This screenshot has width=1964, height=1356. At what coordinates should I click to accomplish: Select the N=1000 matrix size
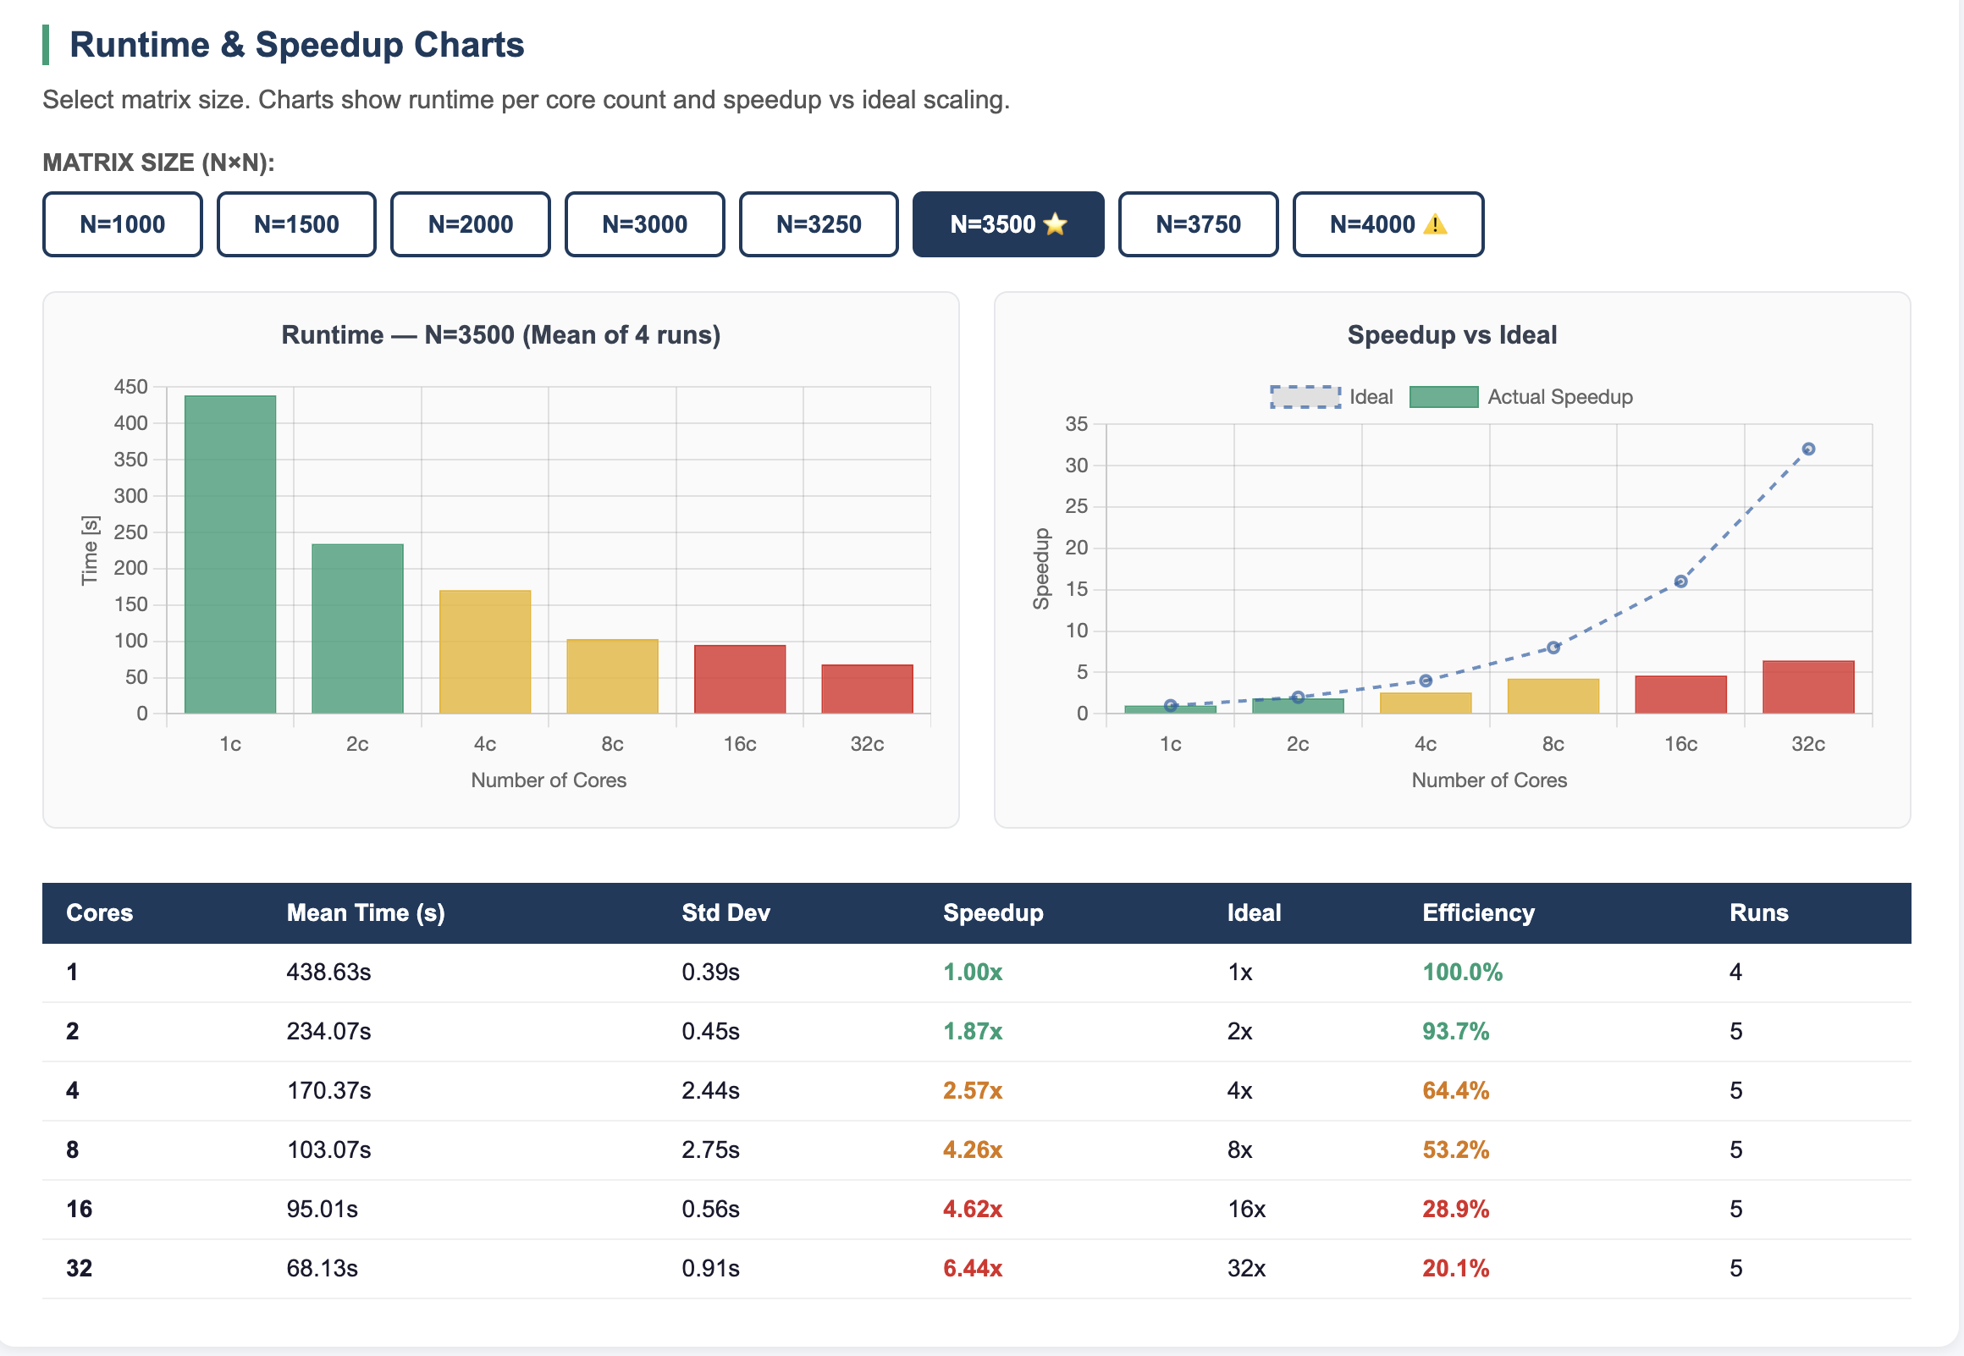[x=122, y=224]
